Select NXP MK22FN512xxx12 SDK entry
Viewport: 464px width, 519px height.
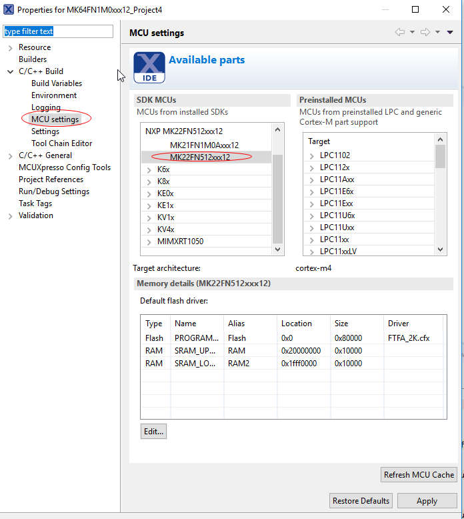coord(184,131)
